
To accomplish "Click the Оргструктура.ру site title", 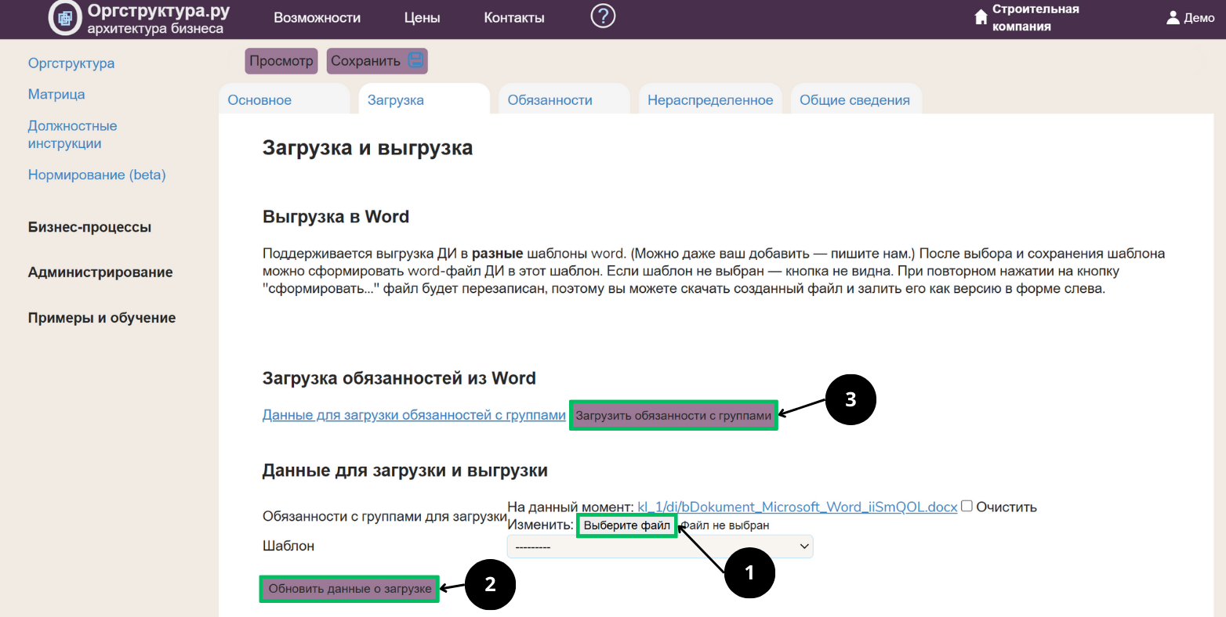I will point(158,11).
